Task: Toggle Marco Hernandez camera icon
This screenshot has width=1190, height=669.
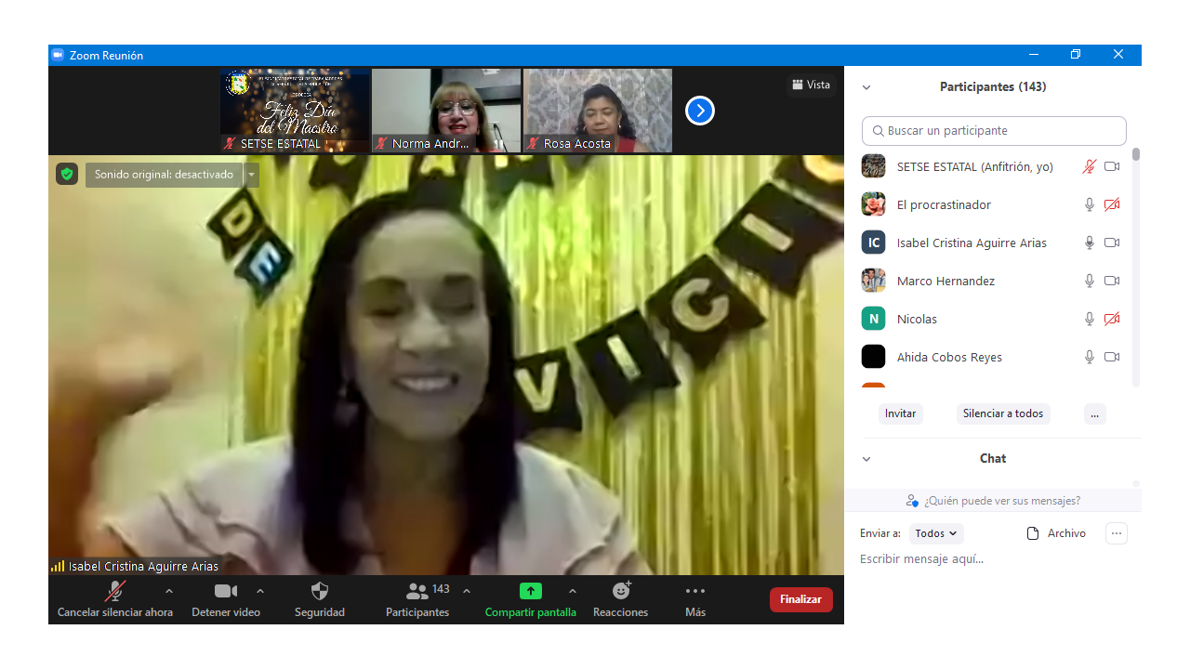Action: point(1112,281)
